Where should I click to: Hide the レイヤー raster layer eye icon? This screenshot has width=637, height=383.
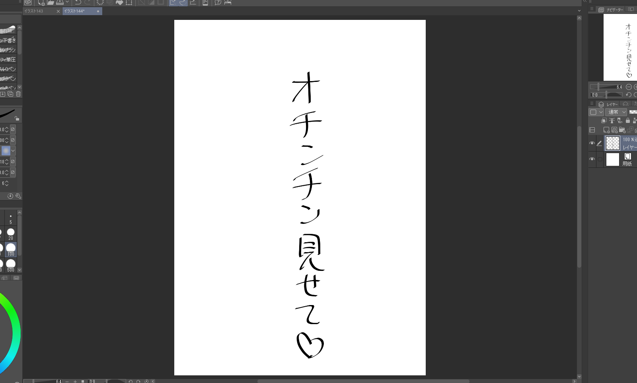[592, 143]
